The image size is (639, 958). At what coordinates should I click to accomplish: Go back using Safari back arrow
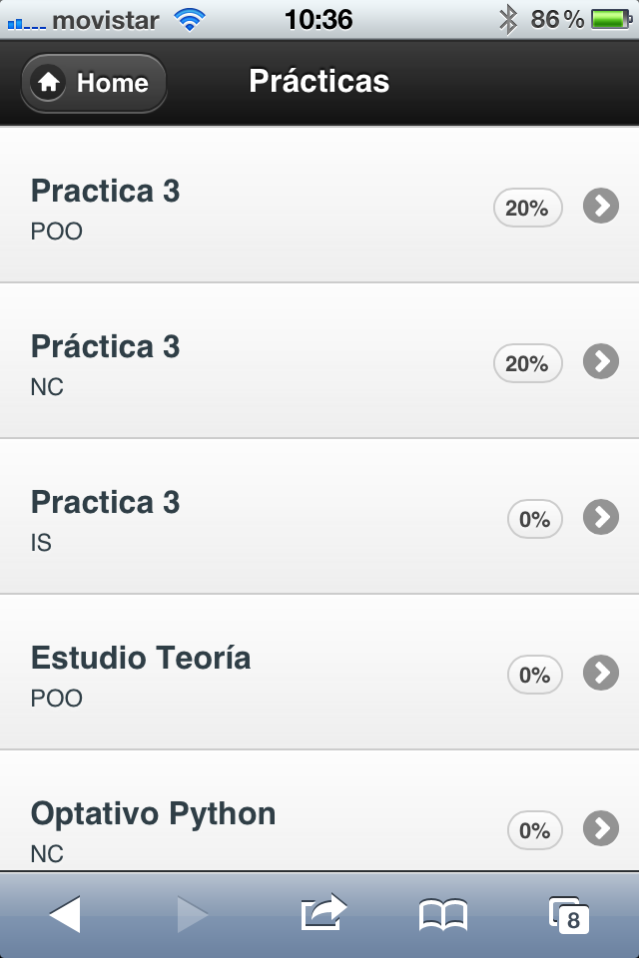tap(65, 914)
